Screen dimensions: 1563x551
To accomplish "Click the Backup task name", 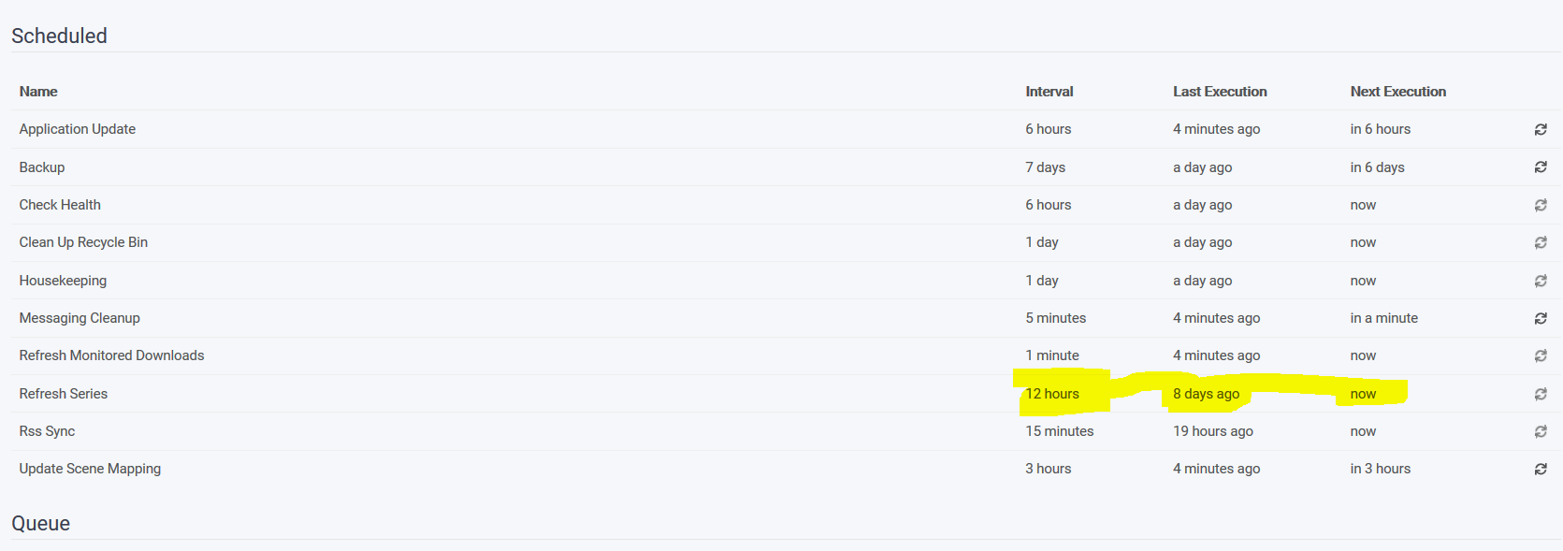I will coord(42,167).
